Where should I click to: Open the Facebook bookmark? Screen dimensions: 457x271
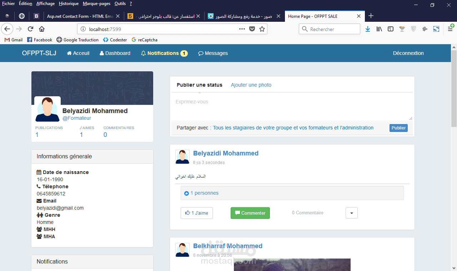pyautogui.click(x=40, y=40)
